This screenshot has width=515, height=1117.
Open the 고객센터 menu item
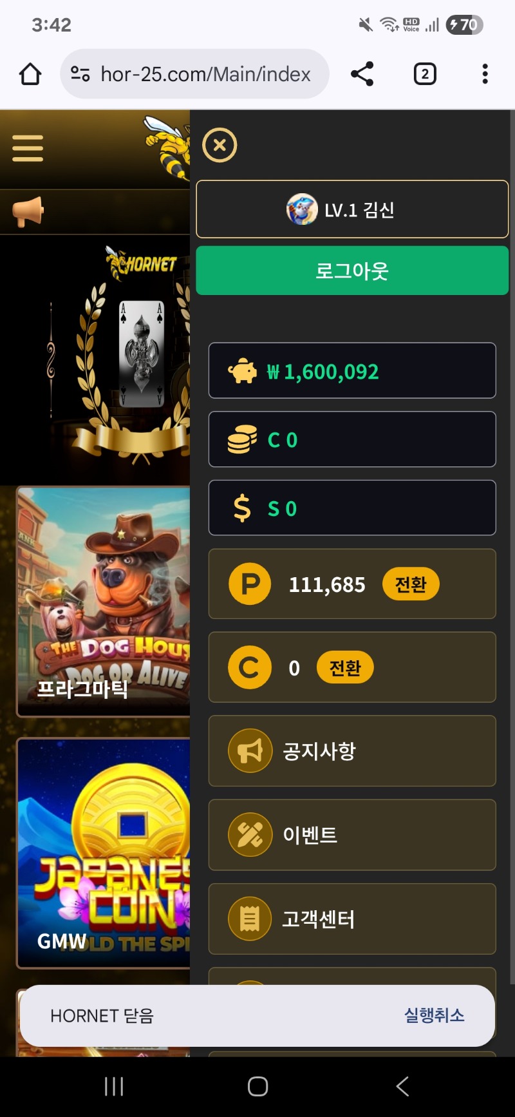point(352,919)
